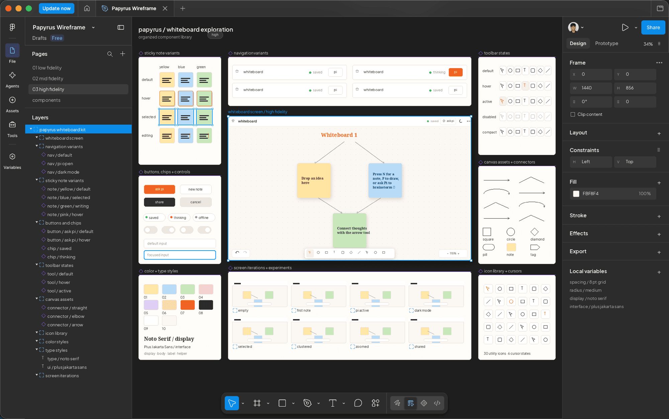This screenshot has width=669, height=419.
Task: Switch to the Design mode toggle in toolbar
Action: click(410, 403)
